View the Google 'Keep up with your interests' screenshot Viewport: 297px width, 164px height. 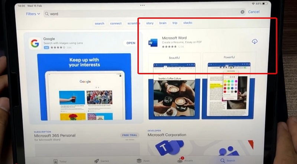(x=84, y=87)
